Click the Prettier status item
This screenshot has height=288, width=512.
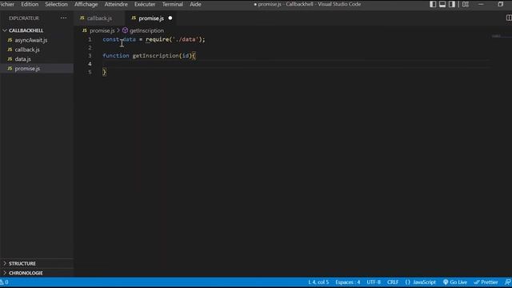[x=486, y=282]
